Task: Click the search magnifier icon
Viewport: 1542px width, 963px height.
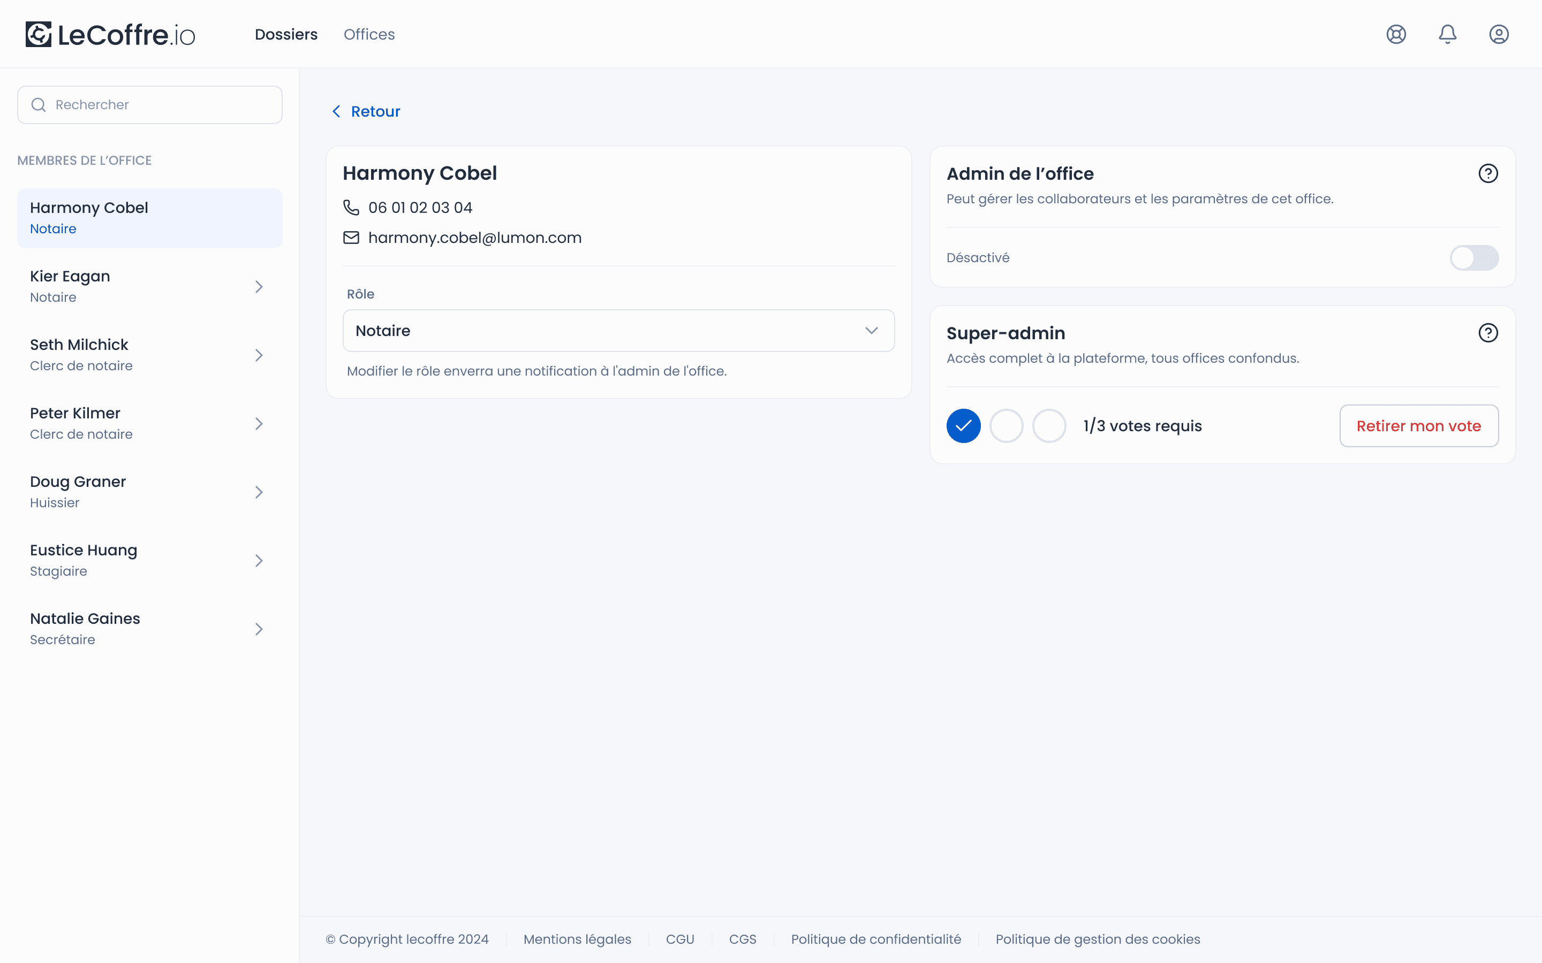Action: pyautogui.click(x=39, y=105)
